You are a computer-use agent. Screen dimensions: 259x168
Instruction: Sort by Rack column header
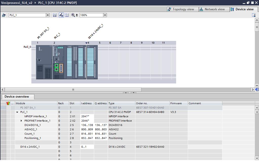(x=63, y=103)
